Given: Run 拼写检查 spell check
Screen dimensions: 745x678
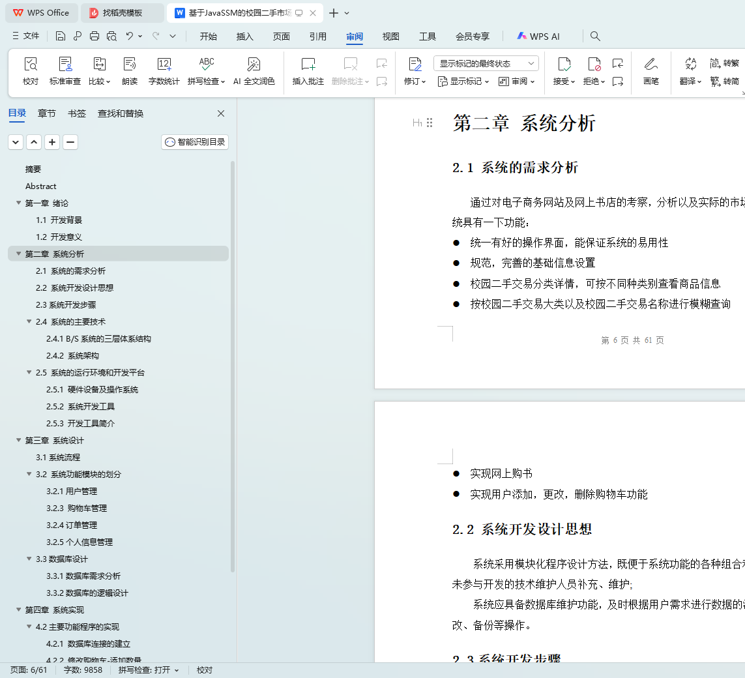Looking at the screenshot, I should (x=206, y=71).
